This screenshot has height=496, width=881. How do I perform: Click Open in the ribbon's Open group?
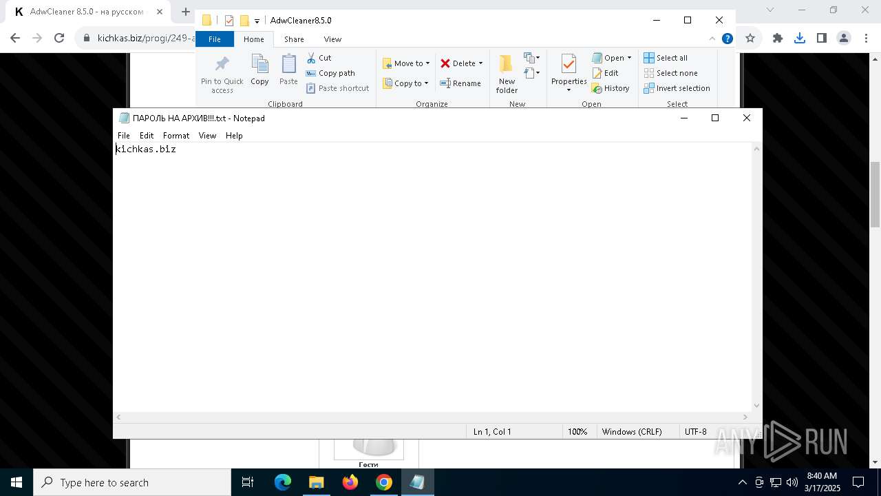pyautogui.click(x=608, y=58)
